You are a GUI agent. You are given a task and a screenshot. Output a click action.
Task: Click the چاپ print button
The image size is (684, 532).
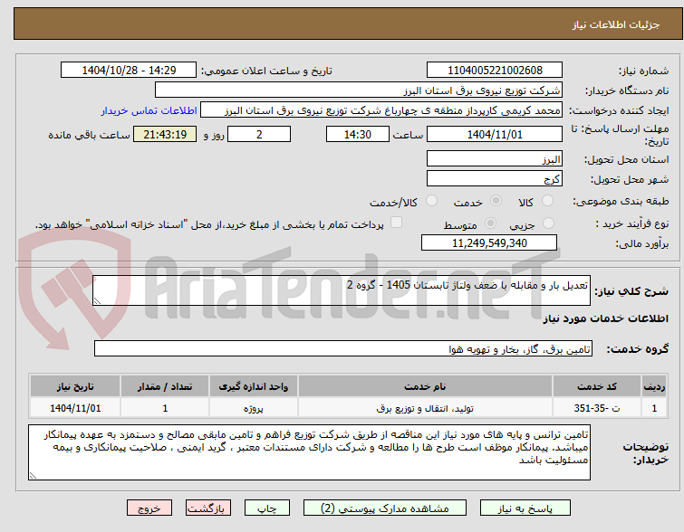tap(267, 508)
